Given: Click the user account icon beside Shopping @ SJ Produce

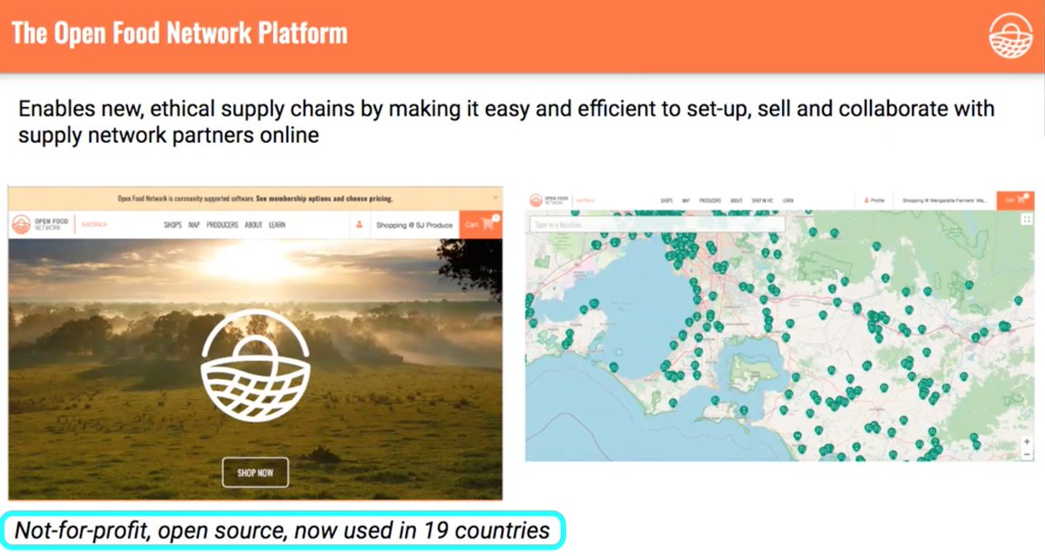Looking at the screenshot, I should coord(359,224).
